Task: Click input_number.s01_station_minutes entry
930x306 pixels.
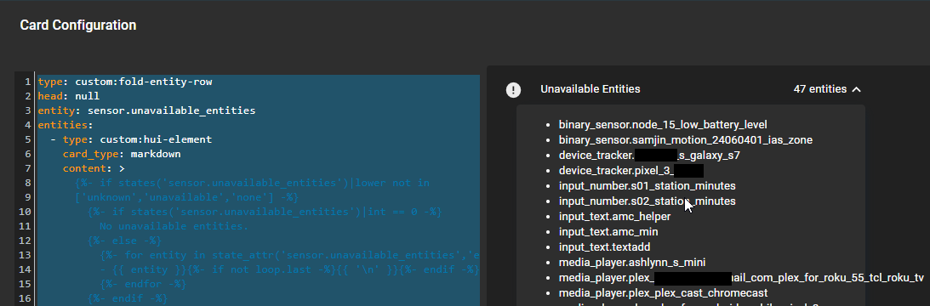Action: tap(647, 185)
